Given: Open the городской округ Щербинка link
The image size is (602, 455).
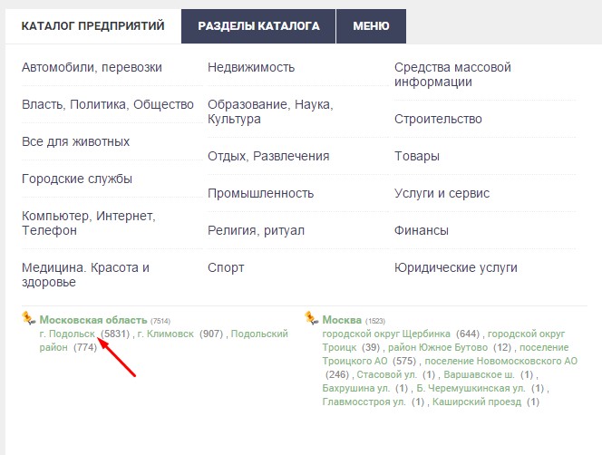Looking at the screenshot, I should pyautogui.click(x=380, y=334).
